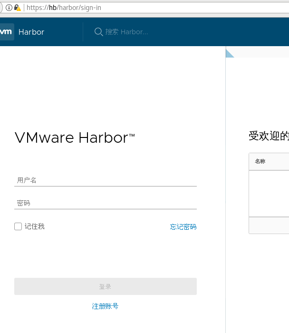
Task: Click the insecure connection lock warning icon
Action: coord(18,8)
